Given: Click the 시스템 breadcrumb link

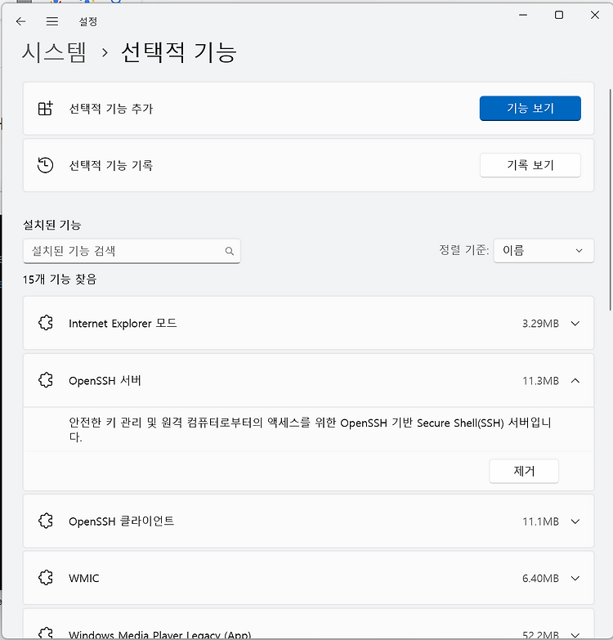Looking at the screenshot, I should point(54,52).
